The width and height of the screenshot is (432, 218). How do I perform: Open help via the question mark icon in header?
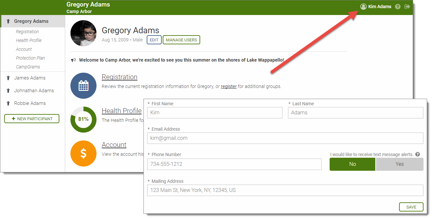point(397,7)
